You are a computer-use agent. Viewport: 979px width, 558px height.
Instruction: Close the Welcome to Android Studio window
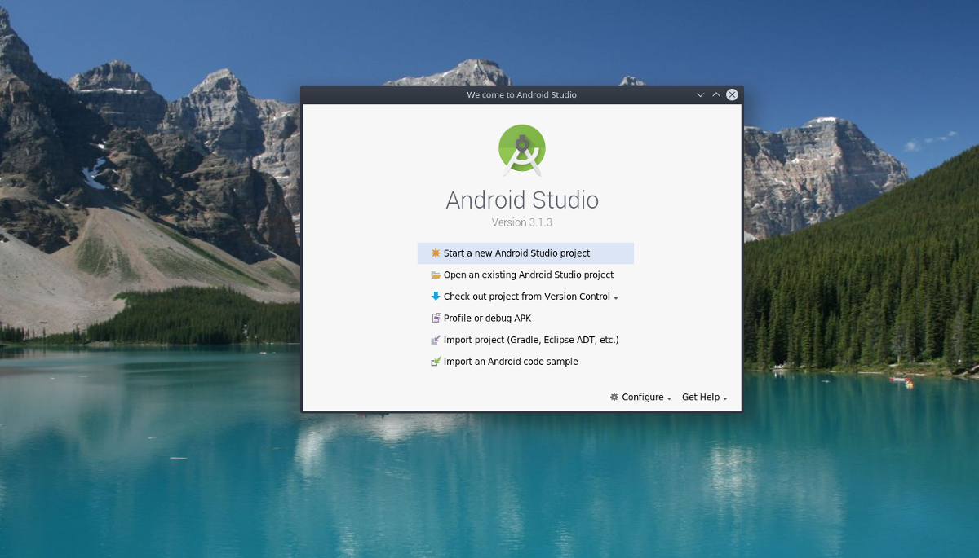(x=733, y=94)
